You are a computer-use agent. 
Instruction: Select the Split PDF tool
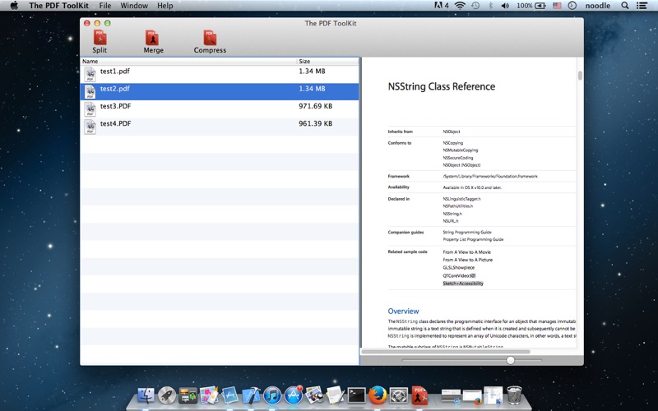click(100, 42)
